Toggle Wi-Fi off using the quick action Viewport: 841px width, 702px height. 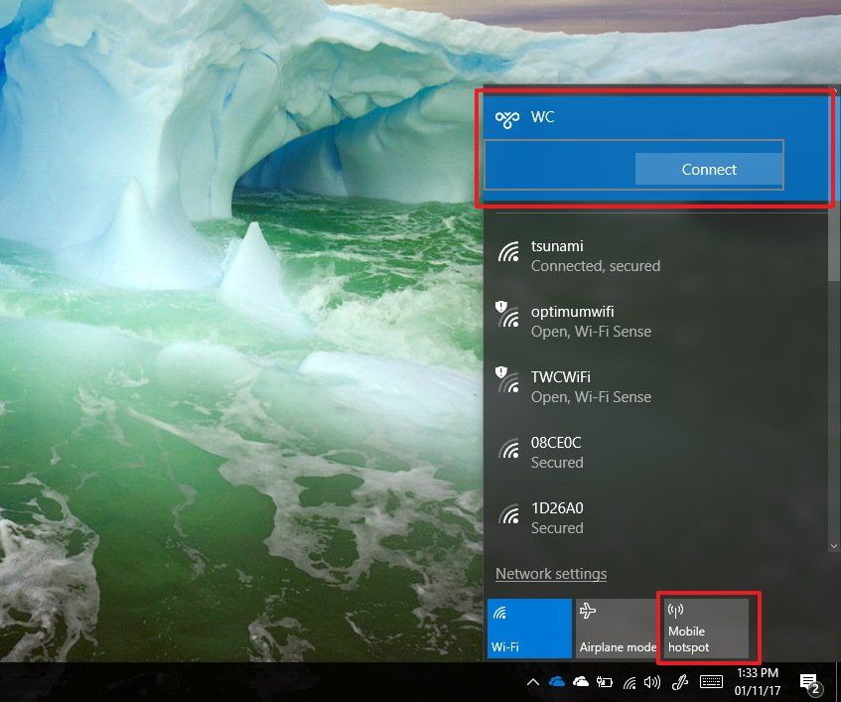pos(528,628)
